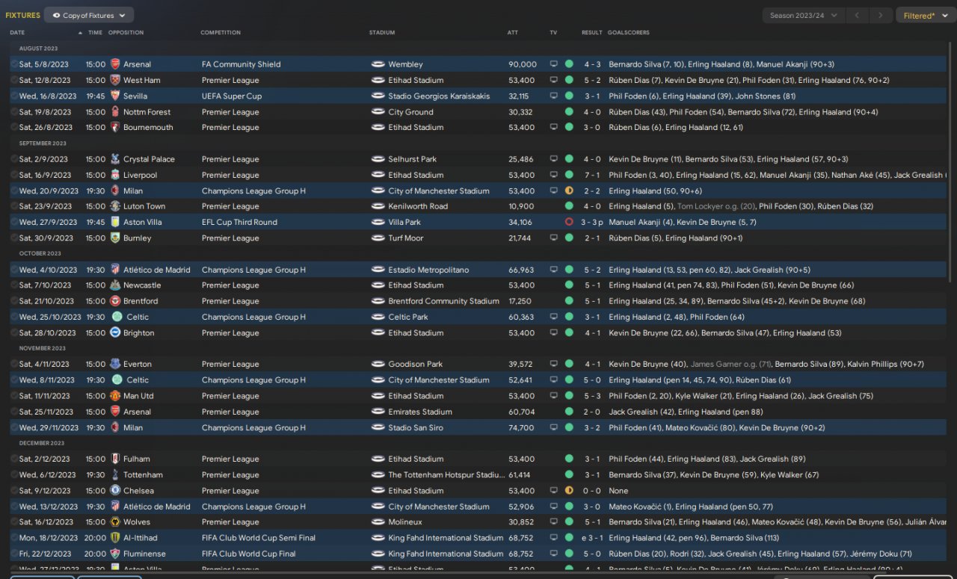Click the Tottenham club crest icon
The height and width of the screenshot is (579, 957).
click(x=115, y=475)
